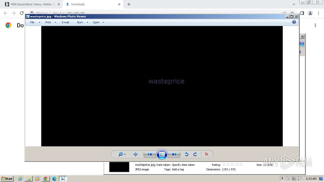Click Chrome back arrow
The image size is (324, 182).
pos(6,13)
